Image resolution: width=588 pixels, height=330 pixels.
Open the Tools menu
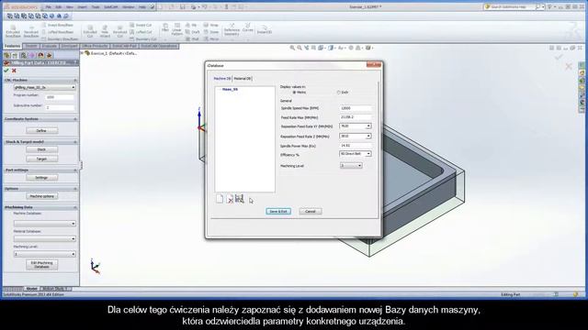[96, 7]
